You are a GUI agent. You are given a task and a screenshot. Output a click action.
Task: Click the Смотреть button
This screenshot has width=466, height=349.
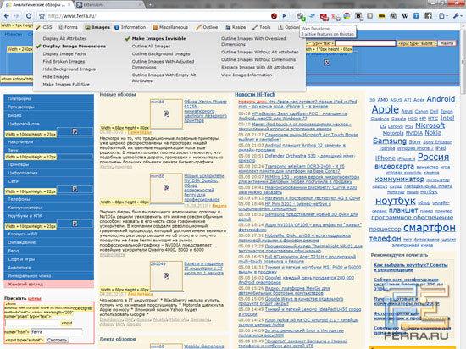[x=57, y=340]
